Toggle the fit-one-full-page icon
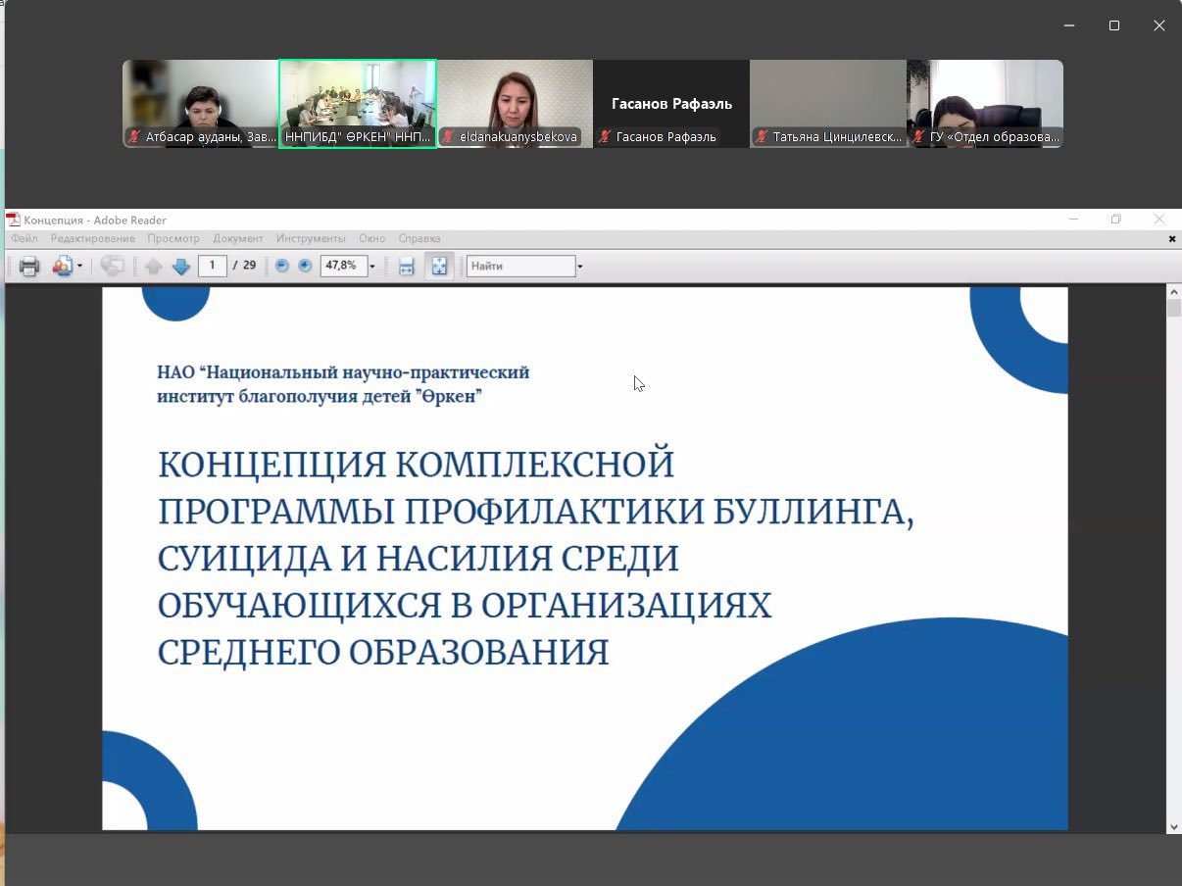The height and width of the screenshot is (886, 1182). [x=439, y=266]
